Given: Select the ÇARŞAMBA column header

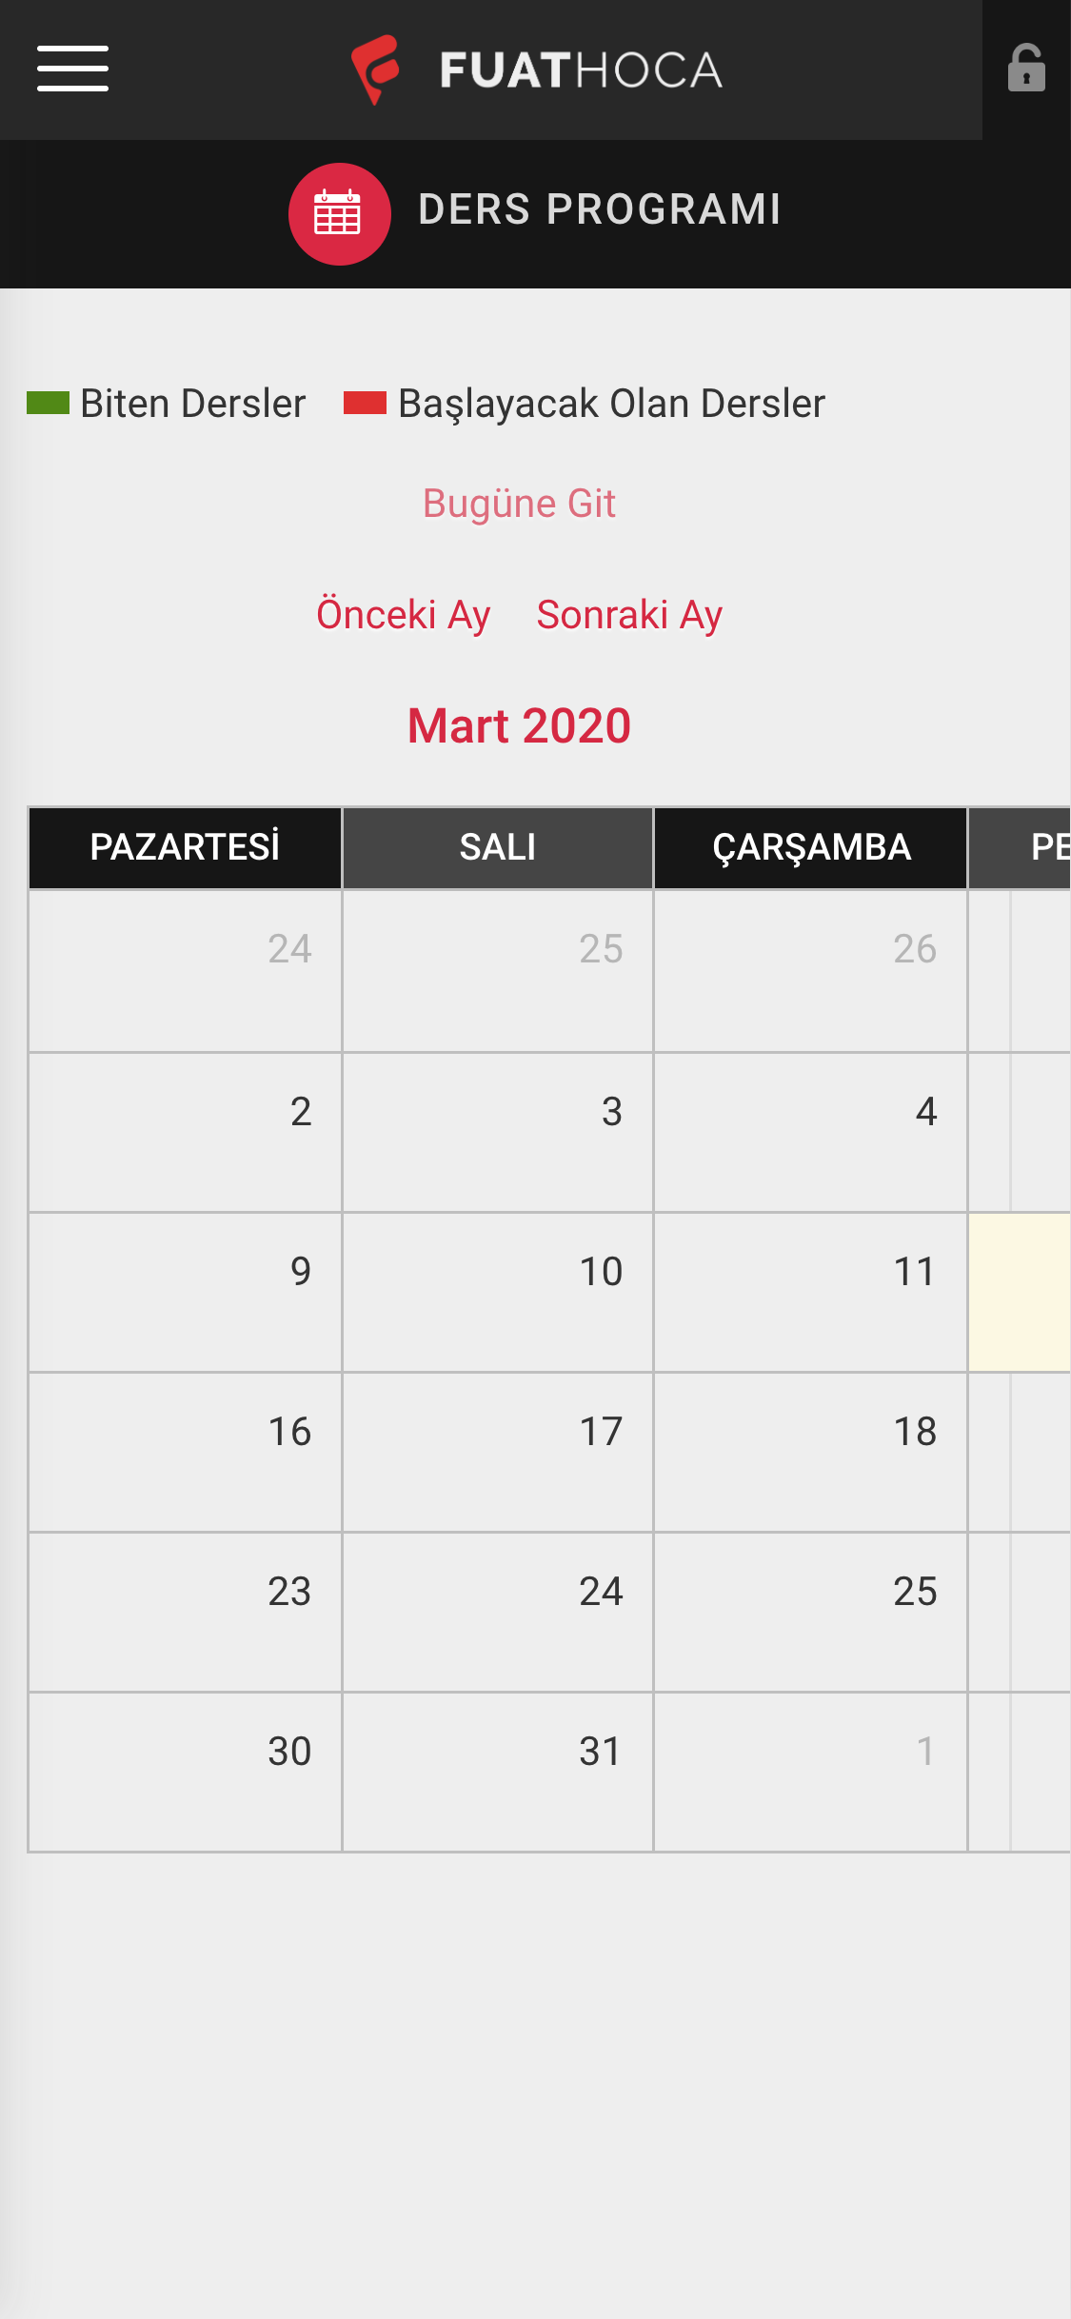Looking at the screenshot, I should tap(811, 847).
